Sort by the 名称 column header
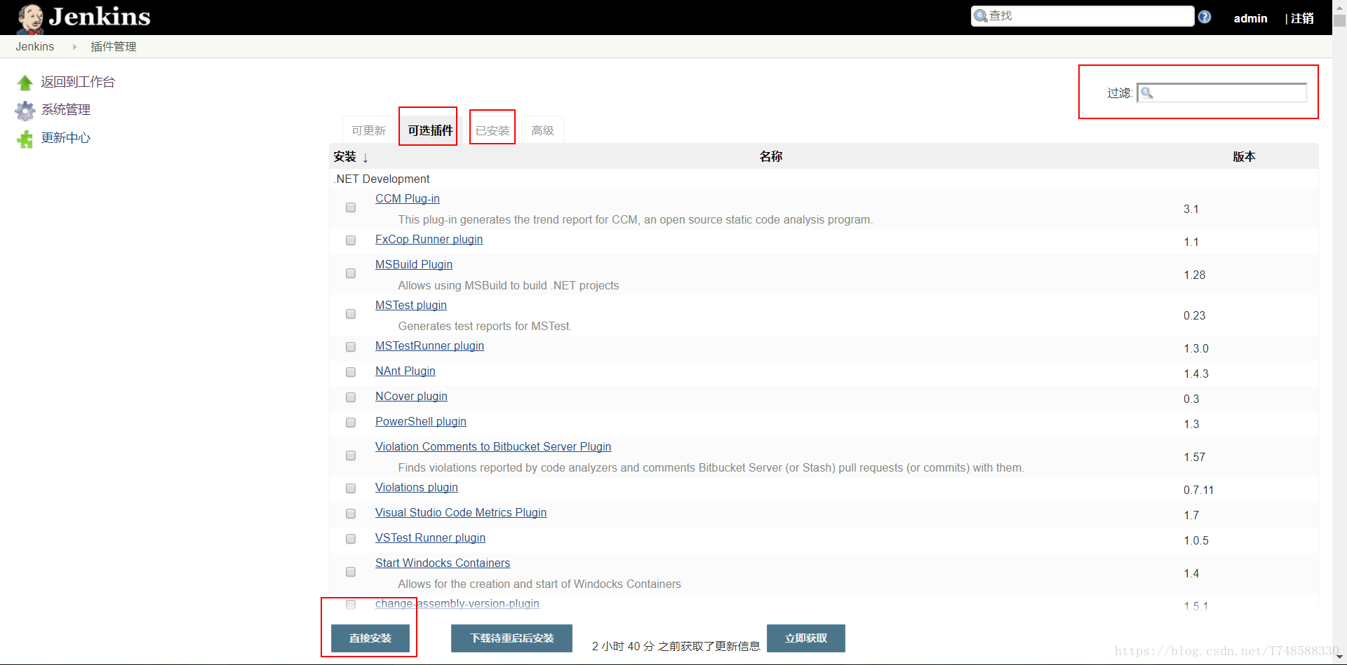 click(x=770, y=156)
